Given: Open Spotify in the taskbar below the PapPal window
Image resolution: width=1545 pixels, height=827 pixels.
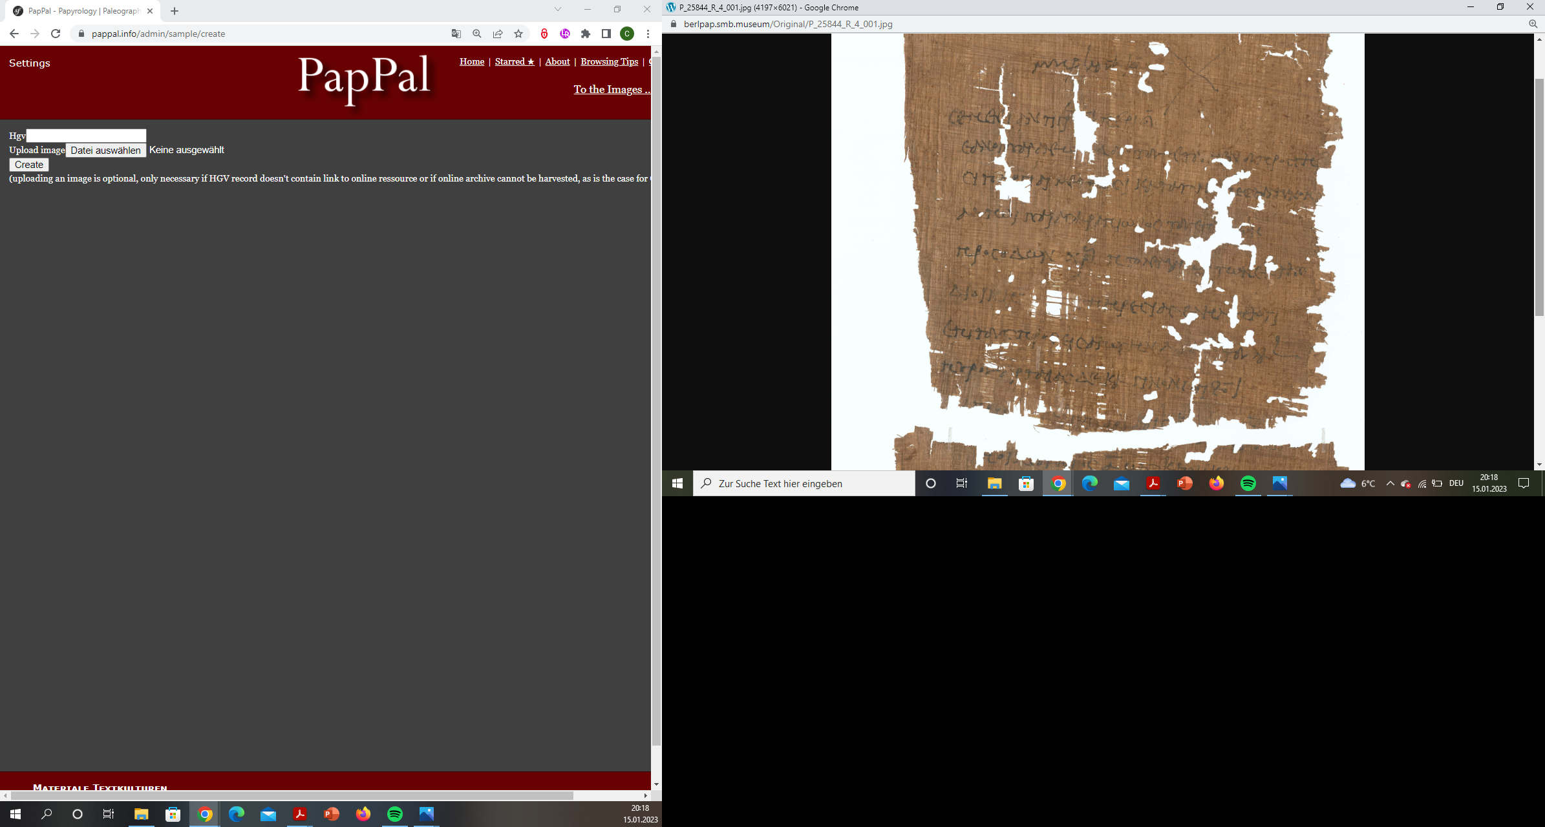Looking at the screenshot, I should 395,814.
